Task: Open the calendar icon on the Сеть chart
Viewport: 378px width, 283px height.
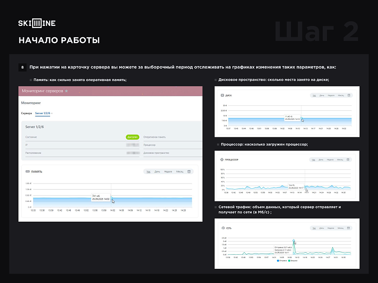Action: 349,228
